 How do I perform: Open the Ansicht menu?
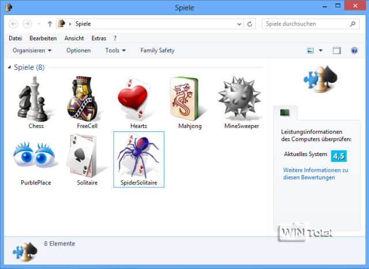tap(74, 38)
